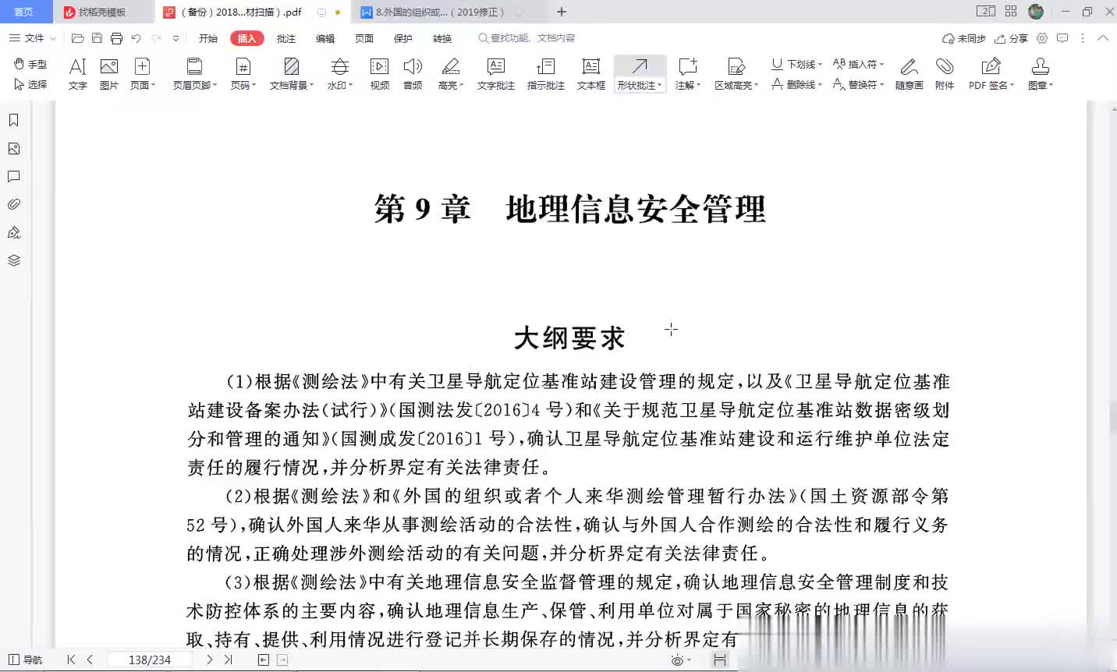Select the 文本框 text box tool
The image size is (1117, 672).
590,74
